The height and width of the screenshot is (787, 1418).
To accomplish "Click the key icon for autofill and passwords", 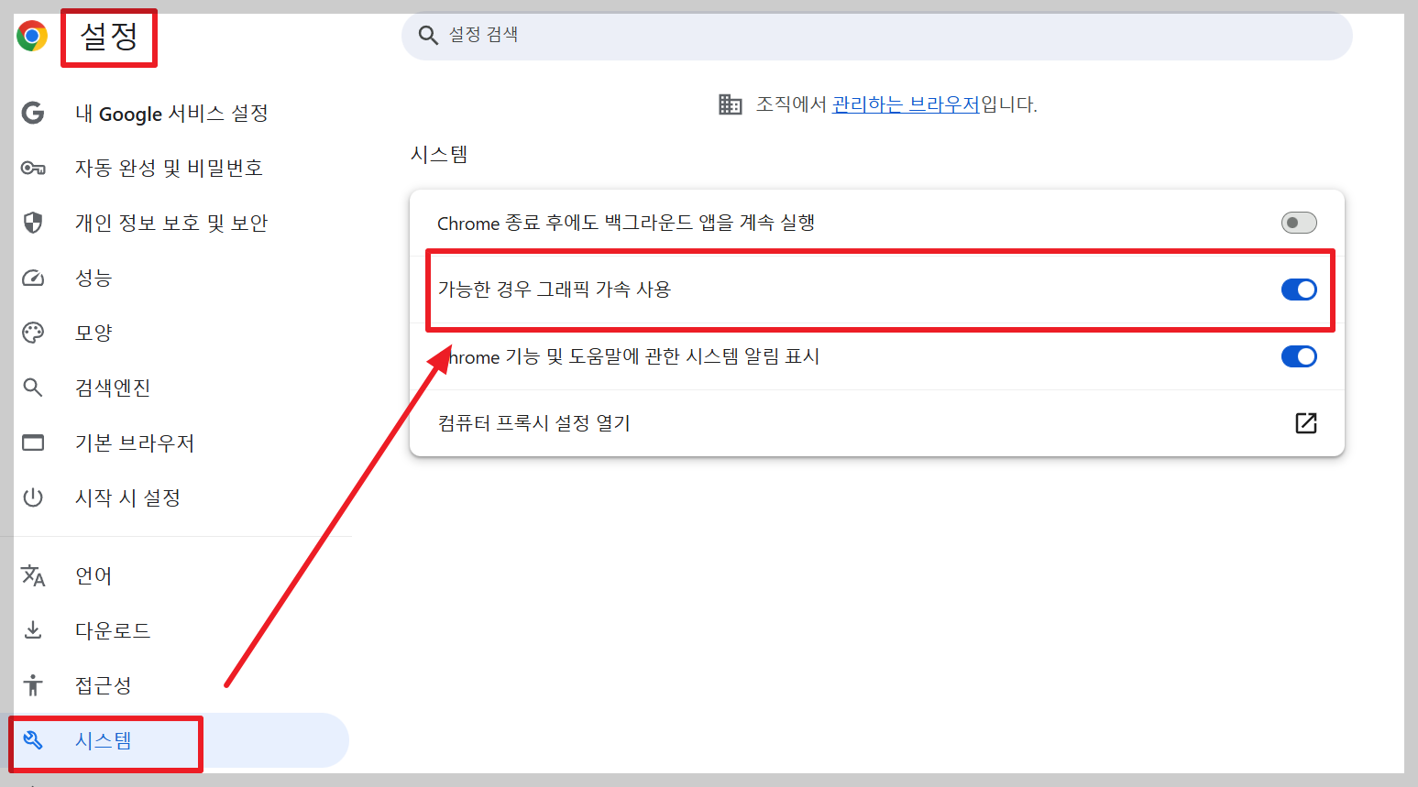I will 33,168.
